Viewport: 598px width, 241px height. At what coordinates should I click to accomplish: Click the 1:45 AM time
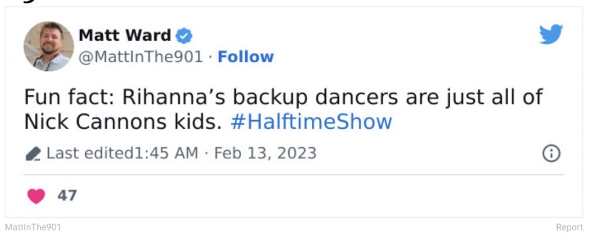[166, 154]
